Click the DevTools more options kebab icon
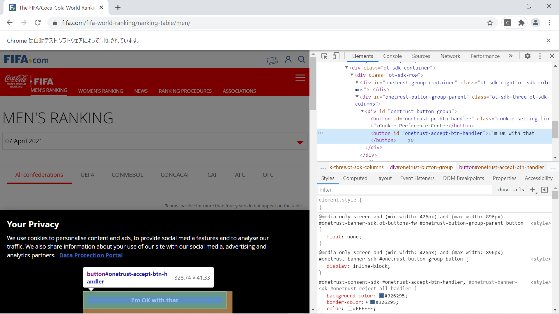 [540, 56]
